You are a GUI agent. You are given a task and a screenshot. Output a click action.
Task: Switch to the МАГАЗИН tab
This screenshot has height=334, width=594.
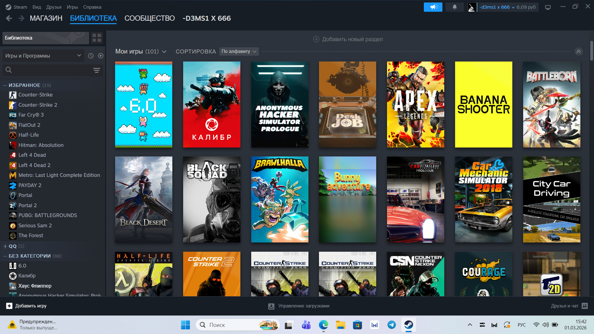click(x=46, y=18)
